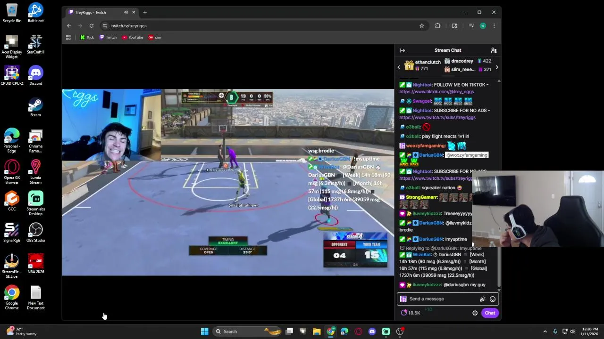Show next gift leaderboard entries
Screen dimensions: 604x339
tap(497, 67)
